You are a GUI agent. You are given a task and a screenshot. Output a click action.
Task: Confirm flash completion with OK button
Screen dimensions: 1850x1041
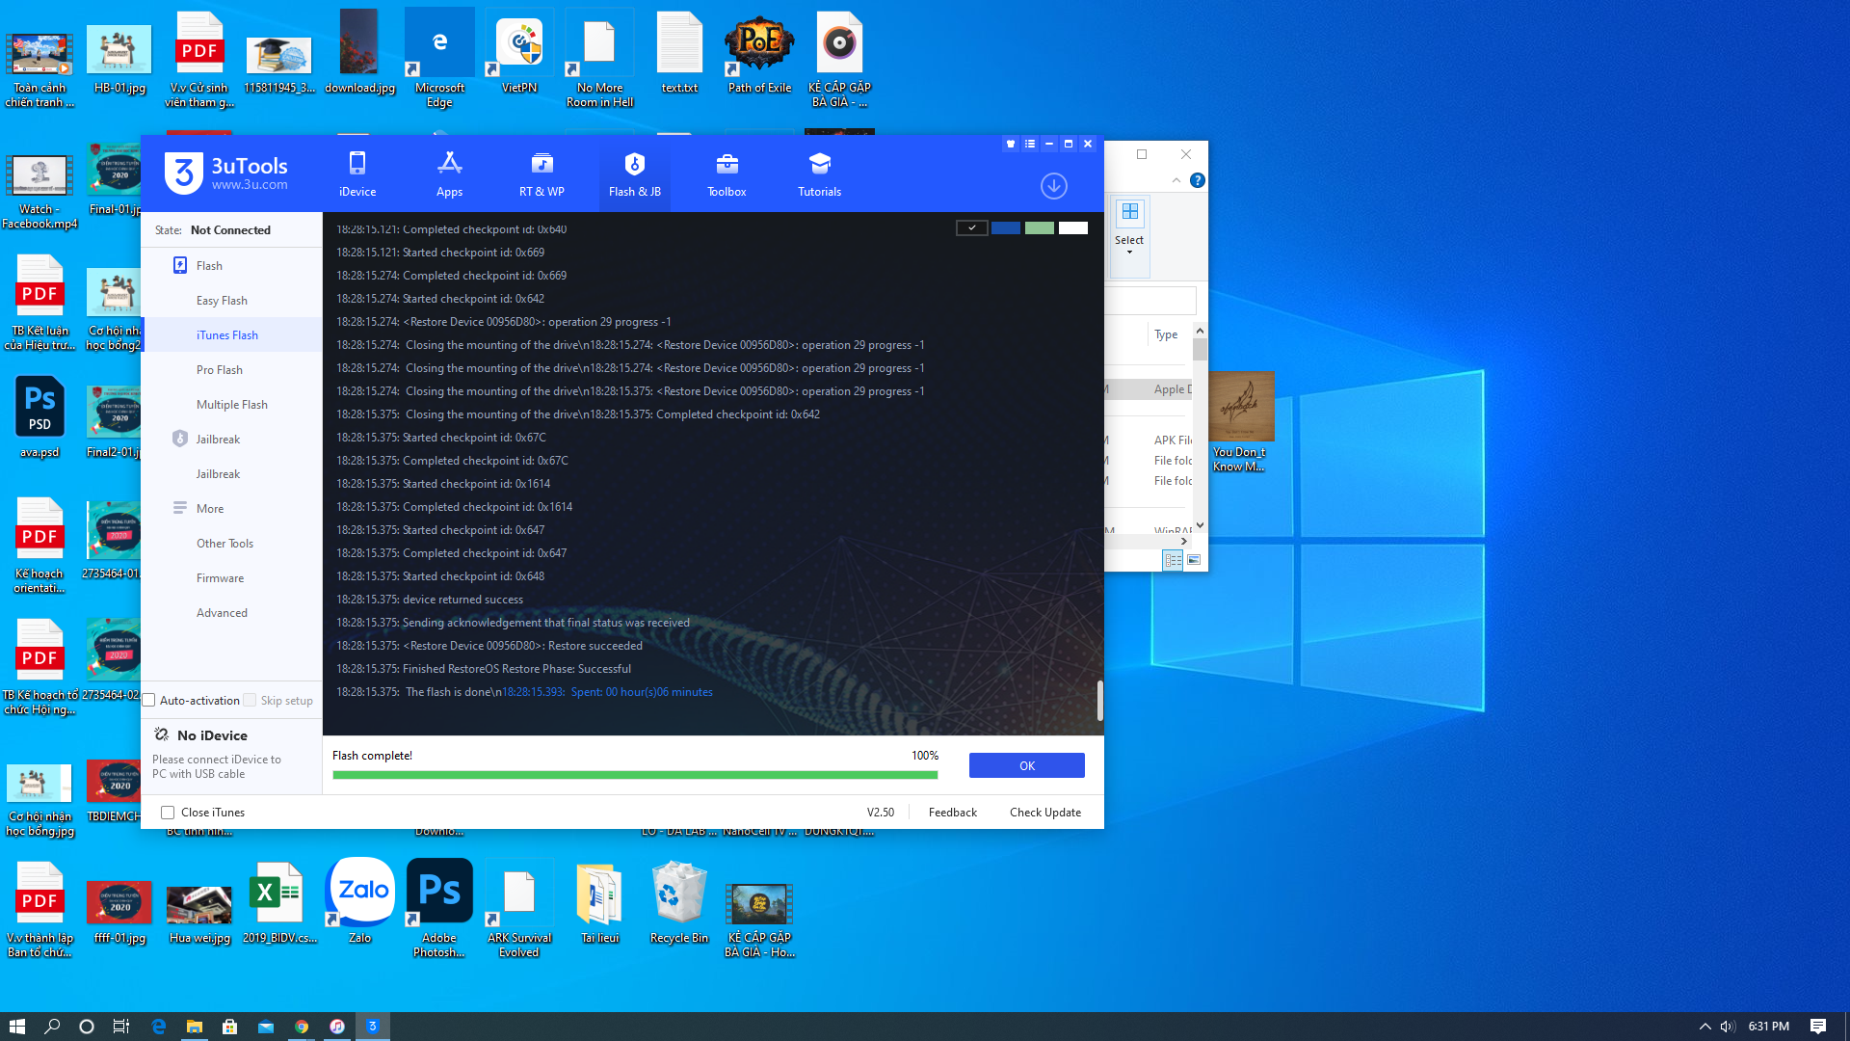coord(1027,765)
